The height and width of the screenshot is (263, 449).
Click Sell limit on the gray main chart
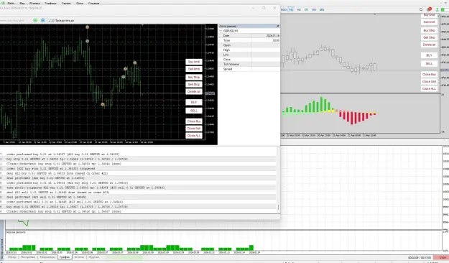click(429, 22)
